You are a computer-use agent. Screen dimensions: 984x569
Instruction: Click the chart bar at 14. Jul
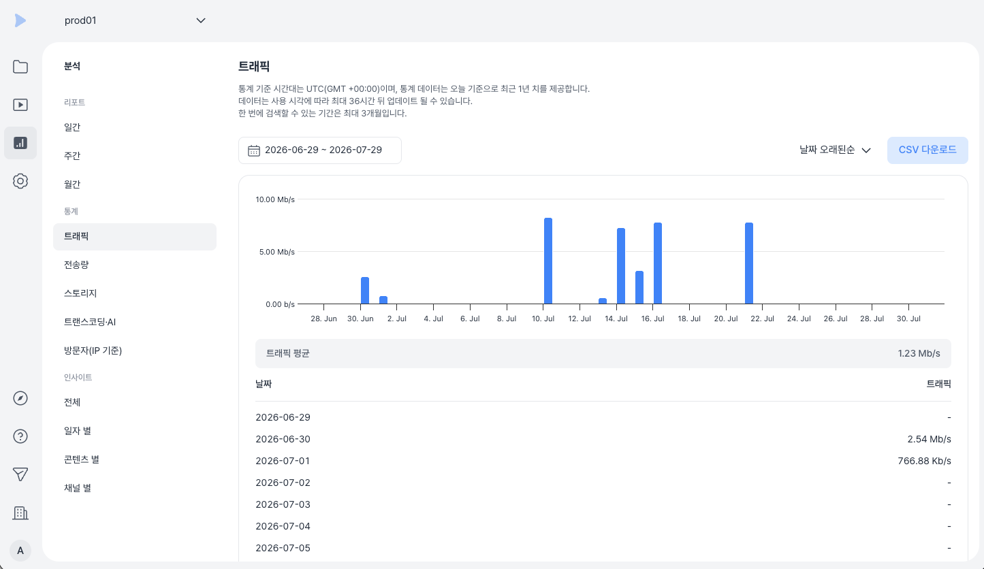pos(621,266)
